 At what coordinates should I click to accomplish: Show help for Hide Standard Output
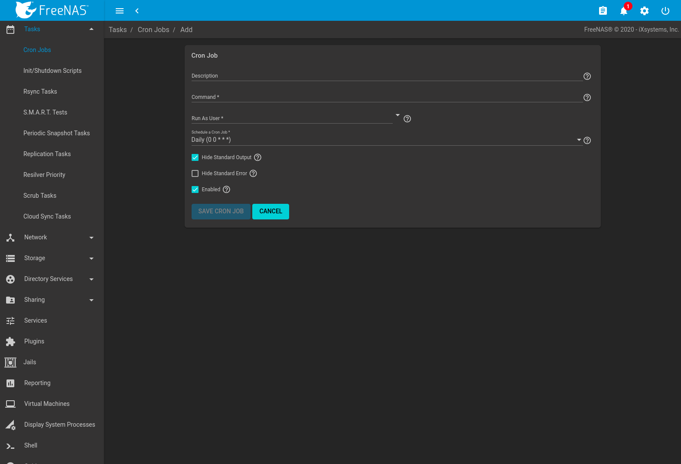tap(257, 157)
